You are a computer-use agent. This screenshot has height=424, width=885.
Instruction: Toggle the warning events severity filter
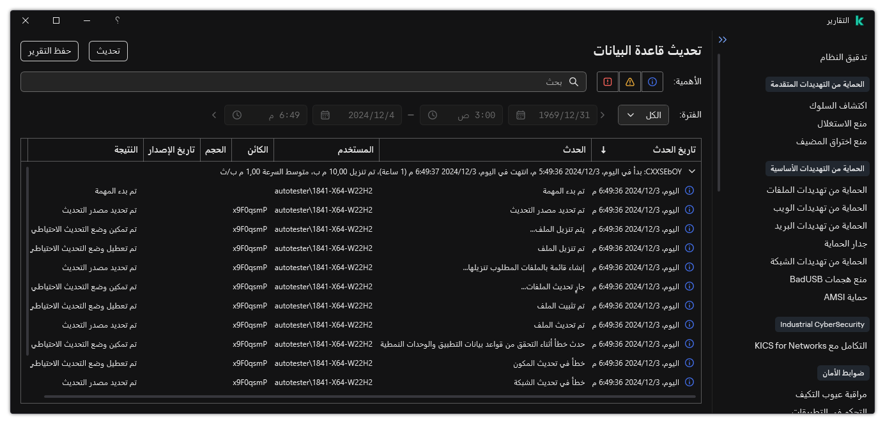pyautogui.click(x=629, y=82)
